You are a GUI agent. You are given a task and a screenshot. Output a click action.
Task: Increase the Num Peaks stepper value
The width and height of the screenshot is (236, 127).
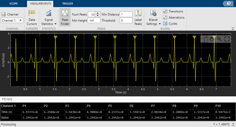(x=98, y=13)
